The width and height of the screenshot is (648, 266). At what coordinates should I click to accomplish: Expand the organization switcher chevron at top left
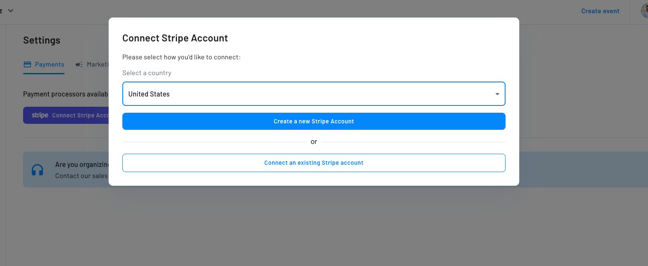(11, 11)
